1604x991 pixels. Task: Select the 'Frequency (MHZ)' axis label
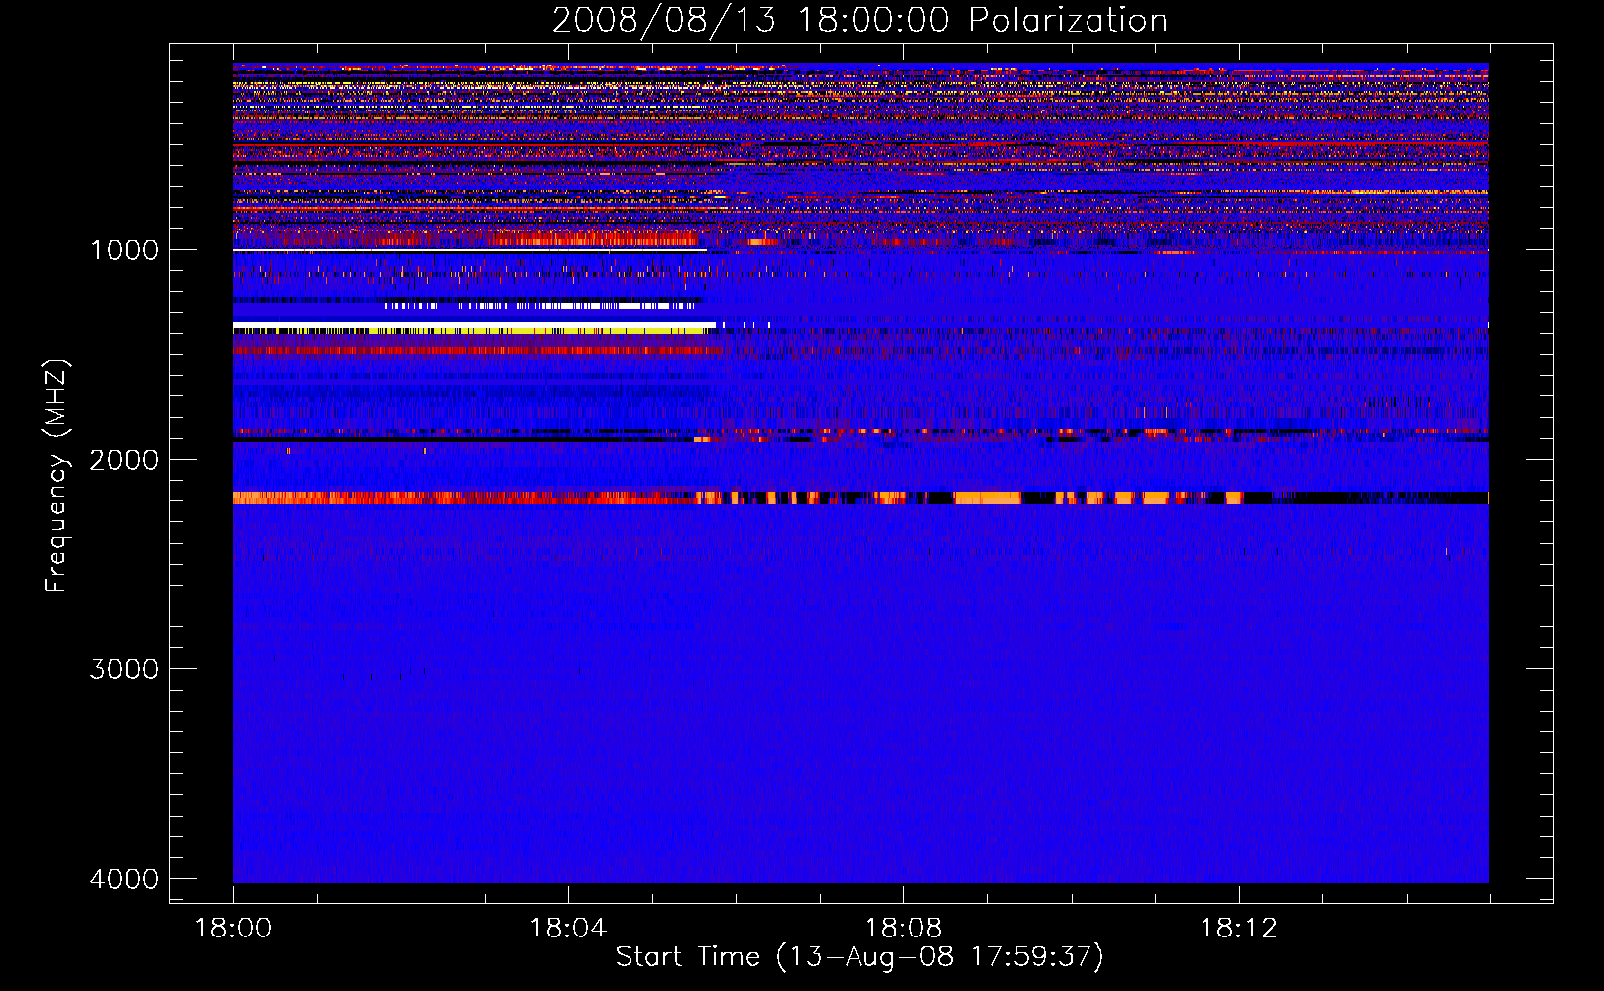click(x=57, y=476)
